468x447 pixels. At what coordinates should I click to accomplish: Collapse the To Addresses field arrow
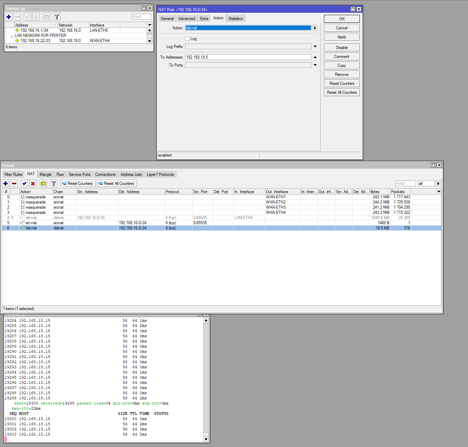(315, 57)
